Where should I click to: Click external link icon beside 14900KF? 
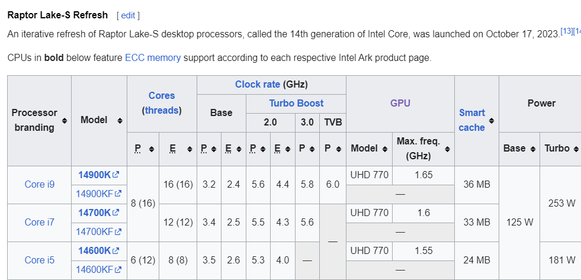[118, 194]
